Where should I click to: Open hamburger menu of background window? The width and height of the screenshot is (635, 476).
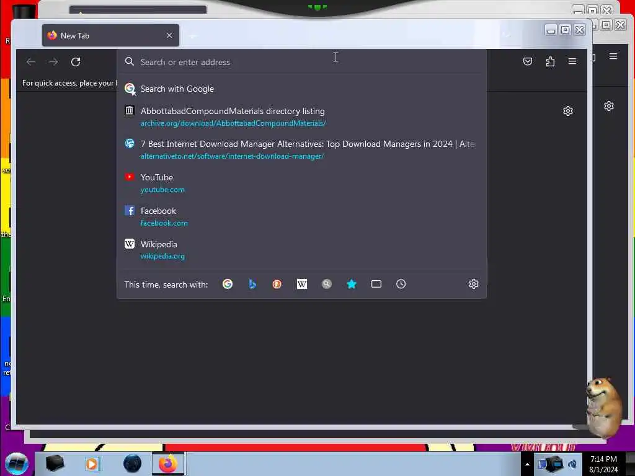click(x=613, y=56)
